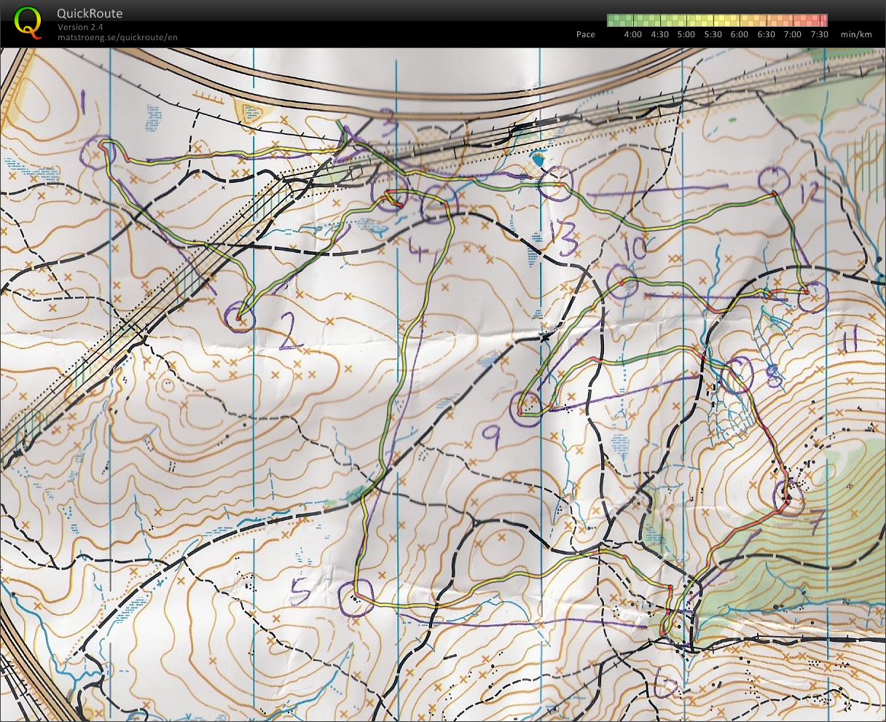
Task: Click the Pace legend label
Action: pos(585,34)
